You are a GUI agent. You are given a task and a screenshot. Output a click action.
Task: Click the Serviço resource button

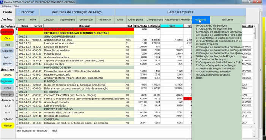(7, 75)
